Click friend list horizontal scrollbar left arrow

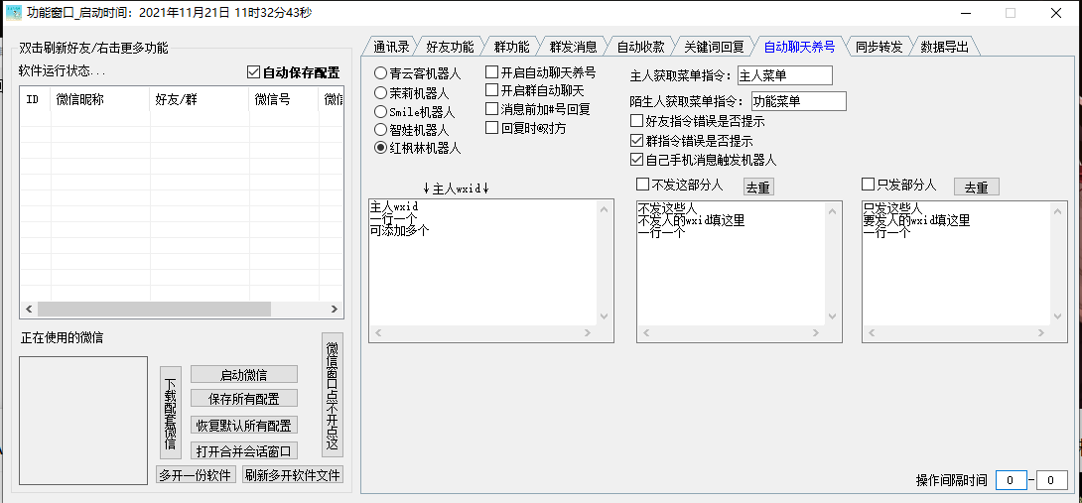tap(29, 310)
